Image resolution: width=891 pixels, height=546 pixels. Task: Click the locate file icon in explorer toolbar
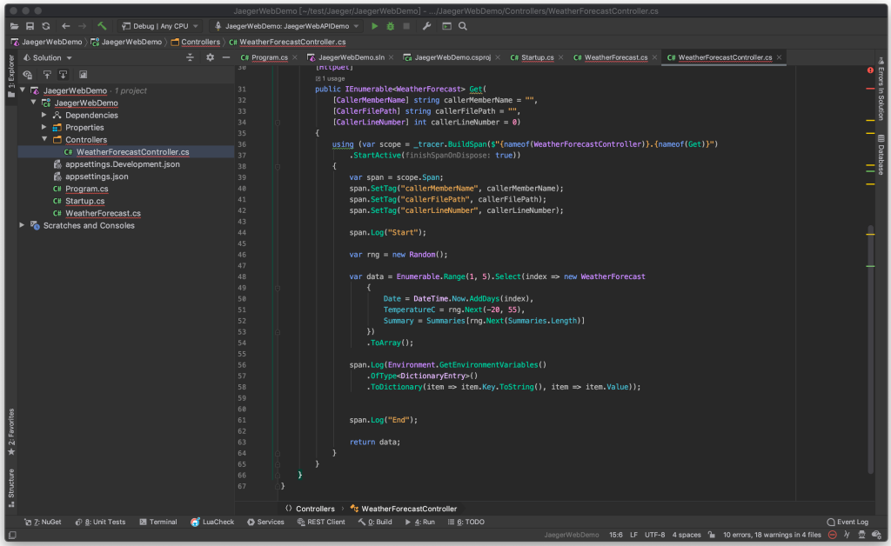[x=27, y=75]
